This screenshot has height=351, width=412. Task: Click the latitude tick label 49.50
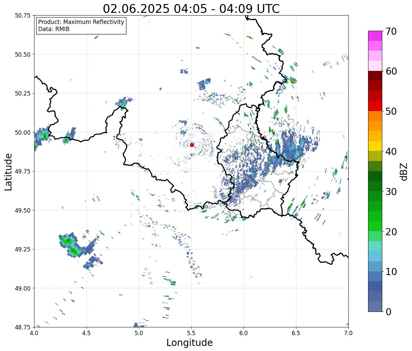[23, 210]
